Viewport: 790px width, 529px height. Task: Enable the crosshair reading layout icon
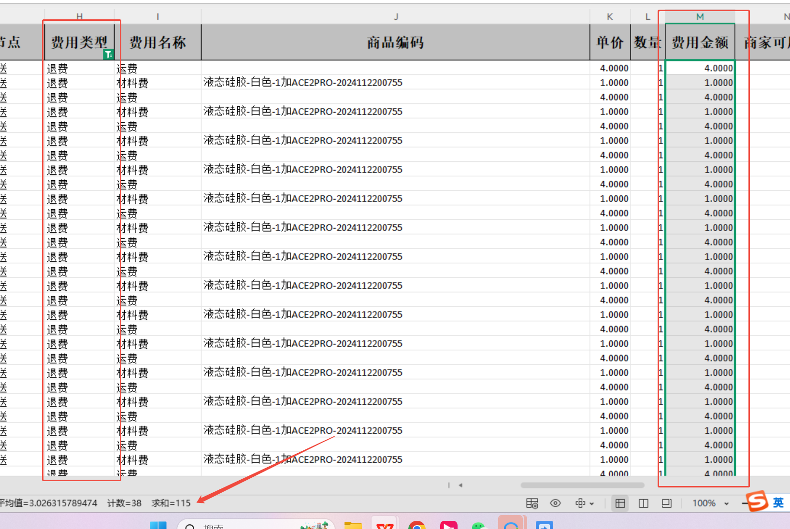580,503
